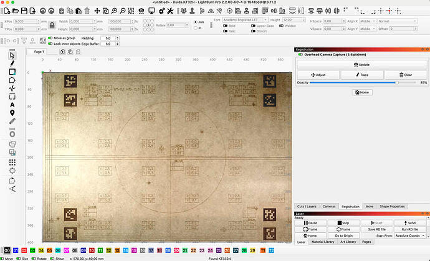430x261 pixels.
Task: Click the Width input field
Action: pos(82,21)
